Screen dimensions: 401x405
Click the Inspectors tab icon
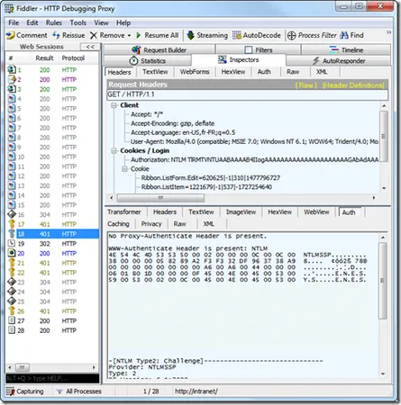pyautogui.click(x=223, y=59)
